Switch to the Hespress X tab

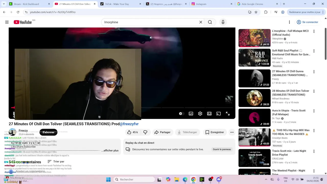coord(166,4)
